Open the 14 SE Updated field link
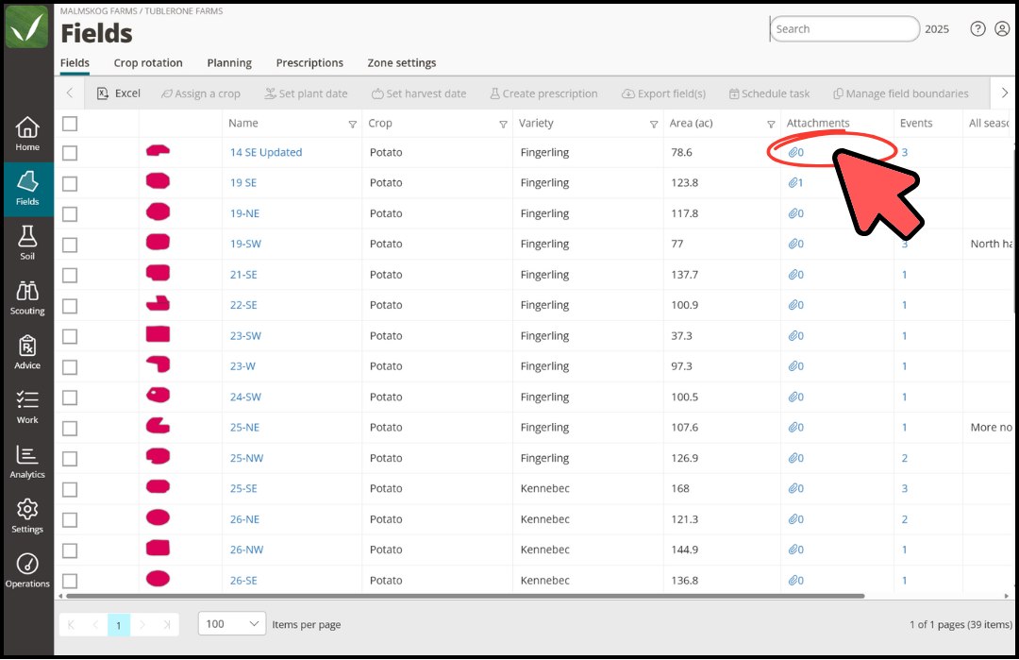Image resolution: width=1019 pixels, height=660 pixels. 266,152
